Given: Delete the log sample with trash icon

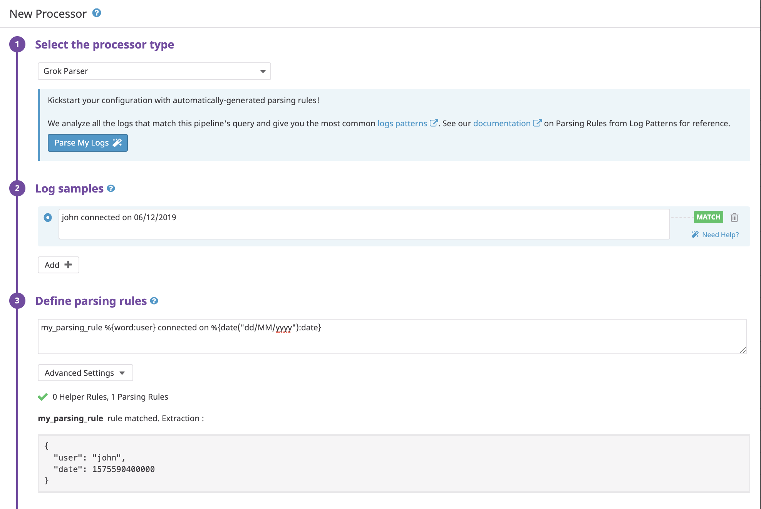Looking at the screenshot, I should pyautogui.click(x=734, y=218).
